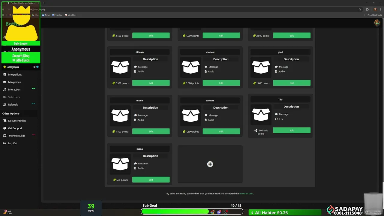Open the user avatar on the BotRix page
The image size is (384, 216).
click(x=377, y=23)
